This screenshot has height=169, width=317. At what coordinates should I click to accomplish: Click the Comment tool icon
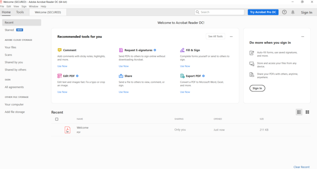pyautogui.click(x=59, y=50)
